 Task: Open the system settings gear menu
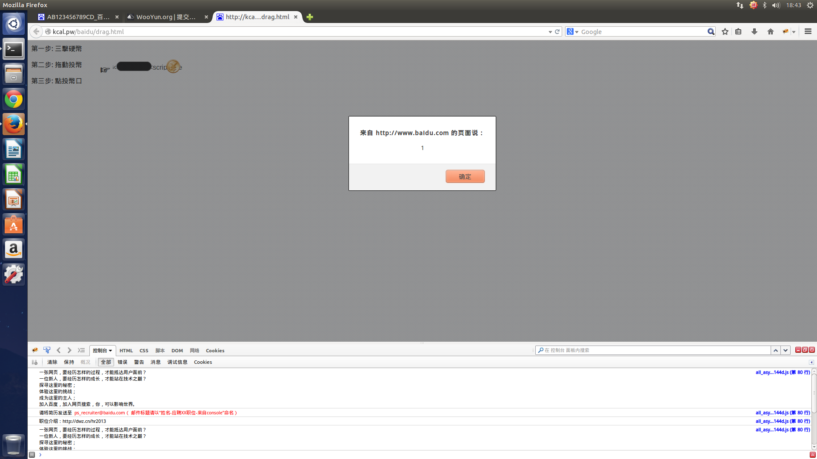coord(810,5)
